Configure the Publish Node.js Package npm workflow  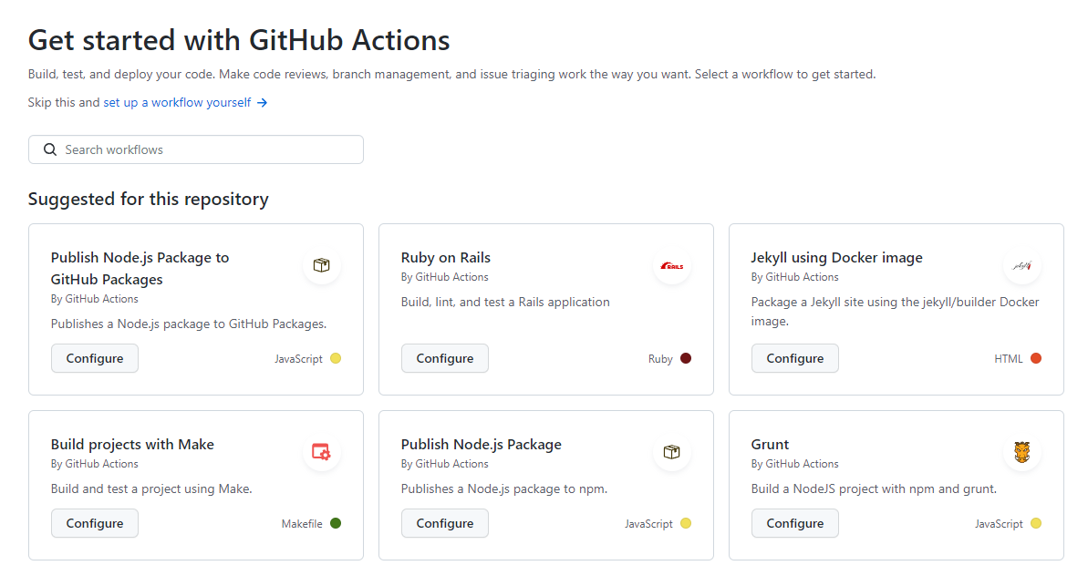445,524
